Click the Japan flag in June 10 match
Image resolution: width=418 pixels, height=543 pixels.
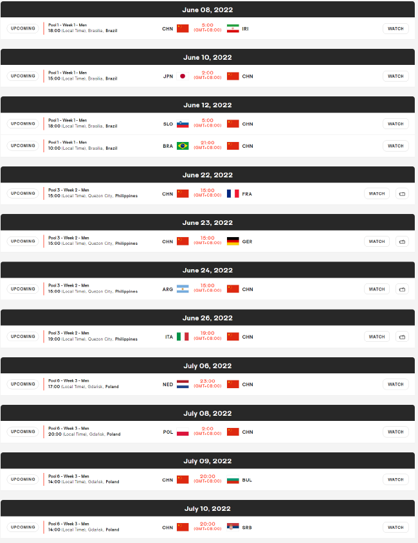(x=183, y=76)
